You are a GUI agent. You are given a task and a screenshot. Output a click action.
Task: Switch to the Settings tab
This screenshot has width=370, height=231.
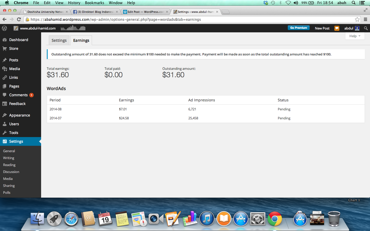59,40
